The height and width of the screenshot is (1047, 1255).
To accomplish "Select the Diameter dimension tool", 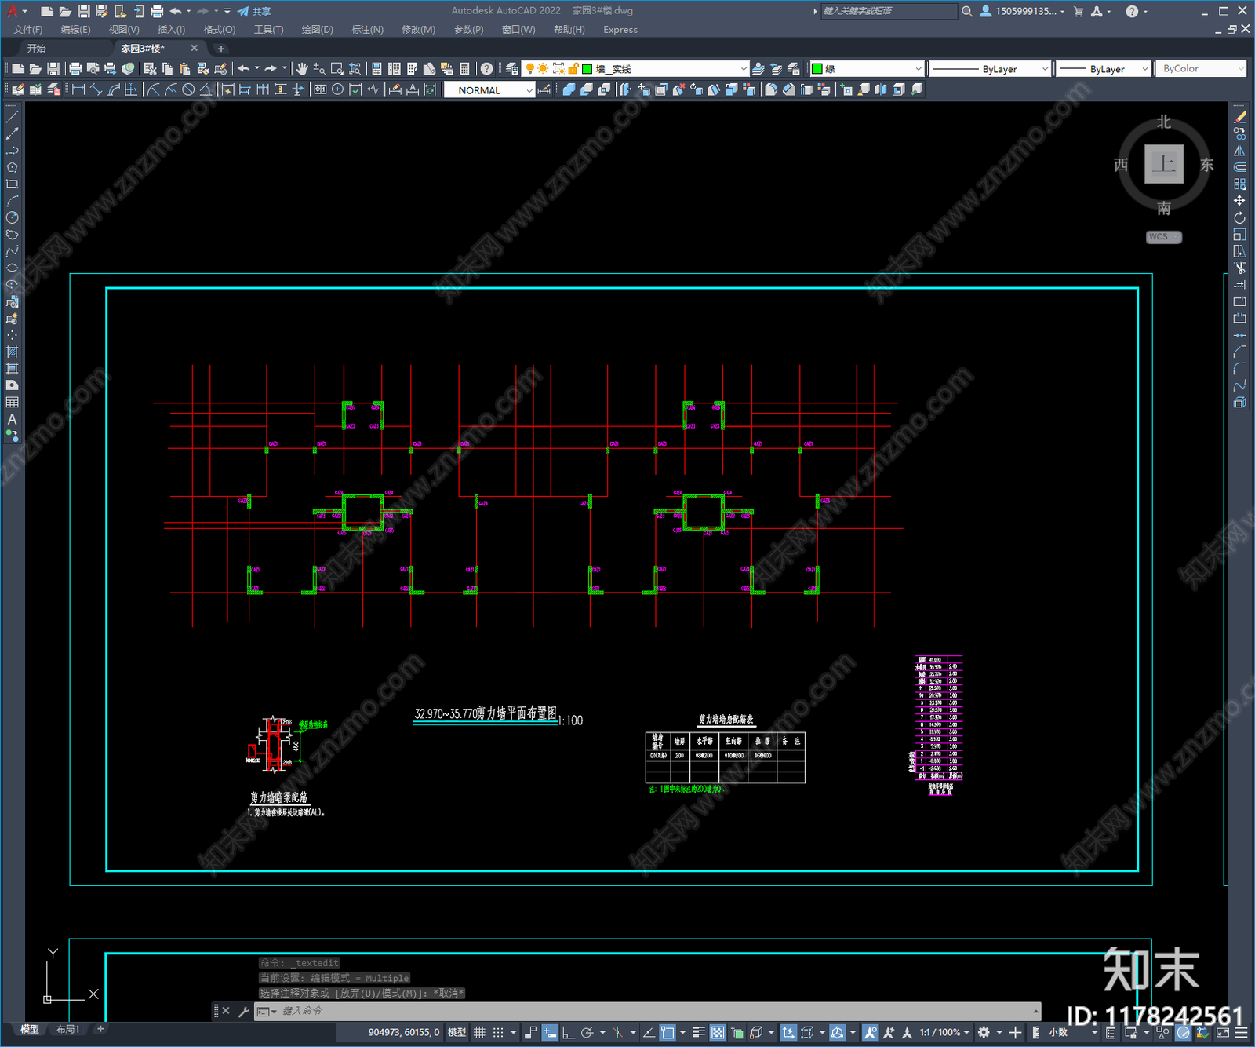I will point(188,89).
